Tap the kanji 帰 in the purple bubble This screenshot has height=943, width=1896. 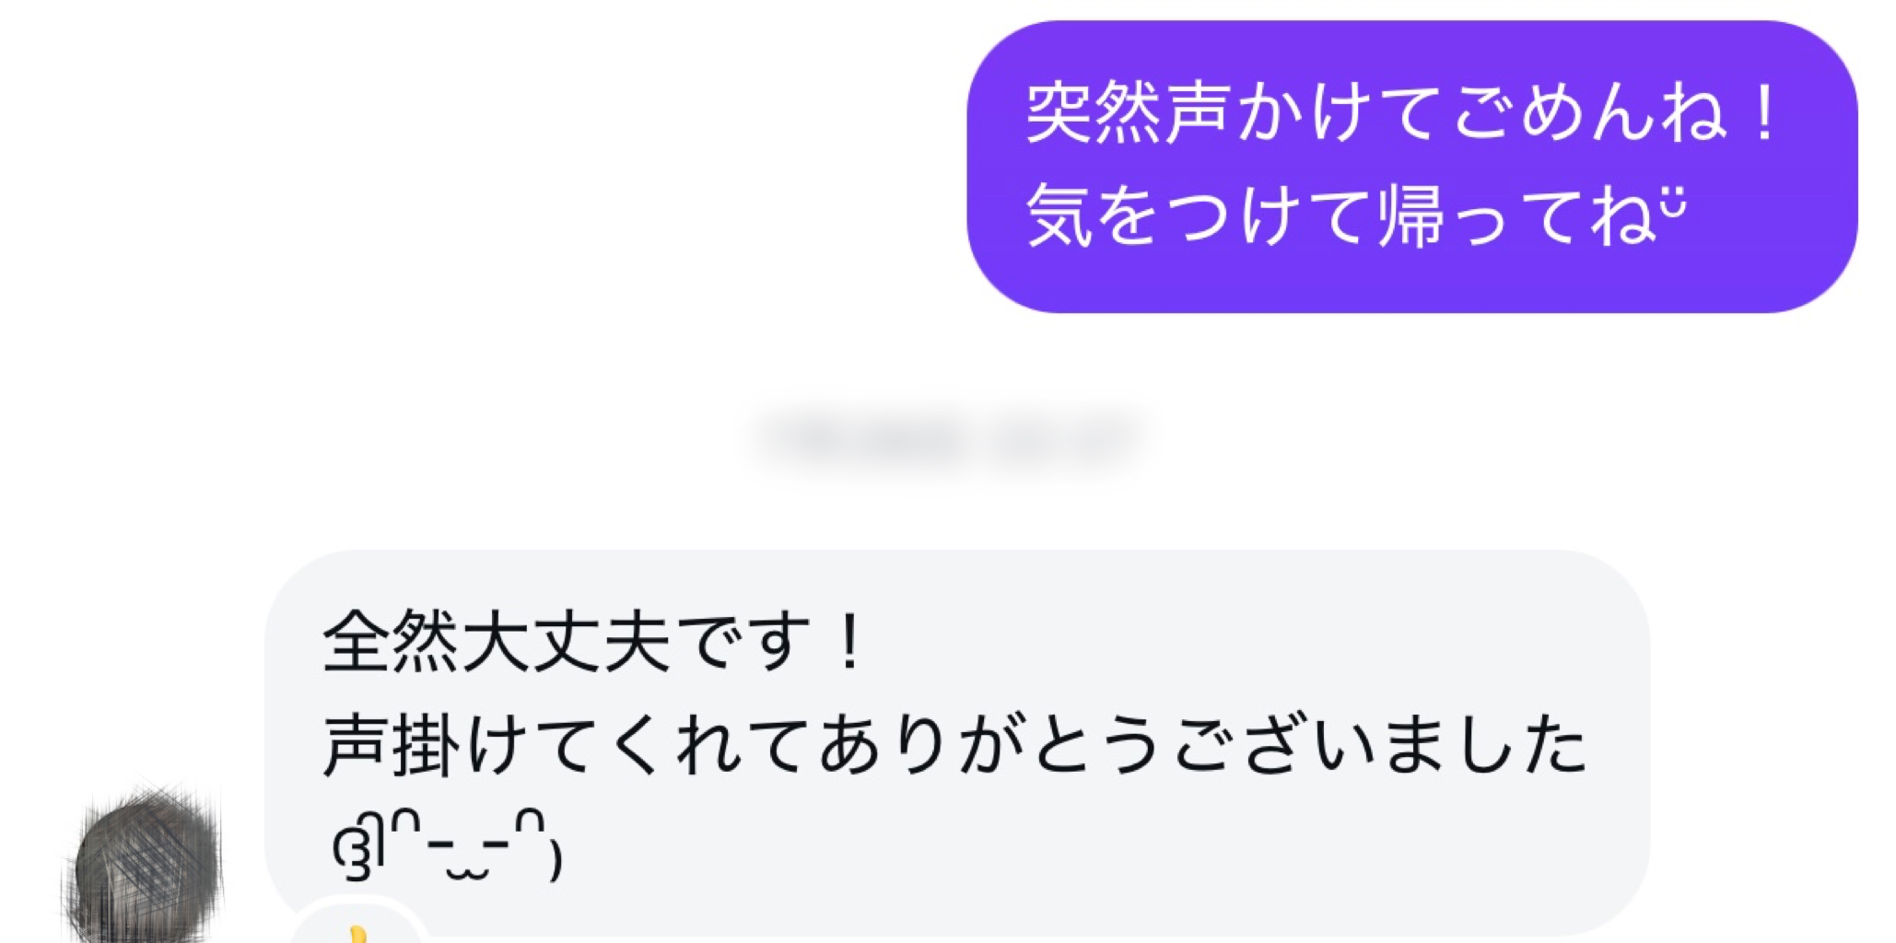(1411, 215)
